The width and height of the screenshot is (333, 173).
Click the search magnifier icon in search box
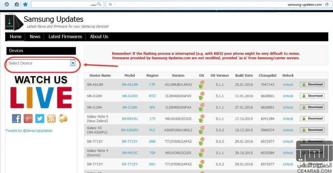pos(99,4)
